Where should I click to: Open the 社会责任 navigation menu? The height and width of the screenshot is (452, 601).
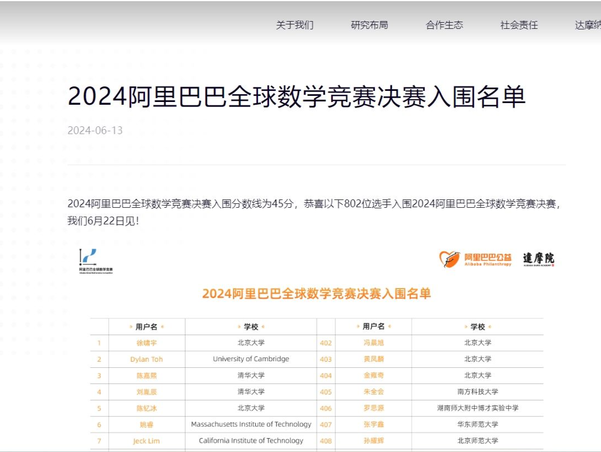[519, 25]
